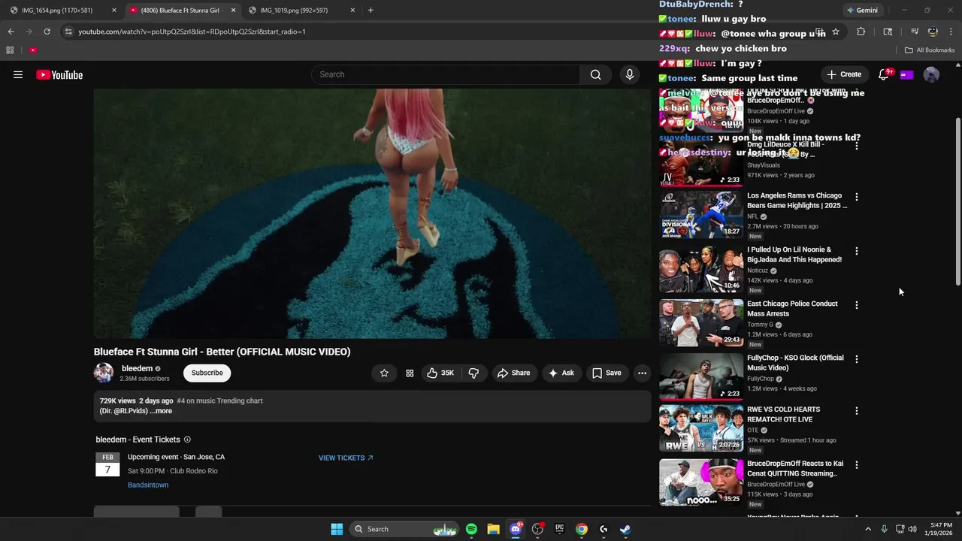Open Steam from the taskbar
Viewport: 962px width, 541px height.
(625, 529)
